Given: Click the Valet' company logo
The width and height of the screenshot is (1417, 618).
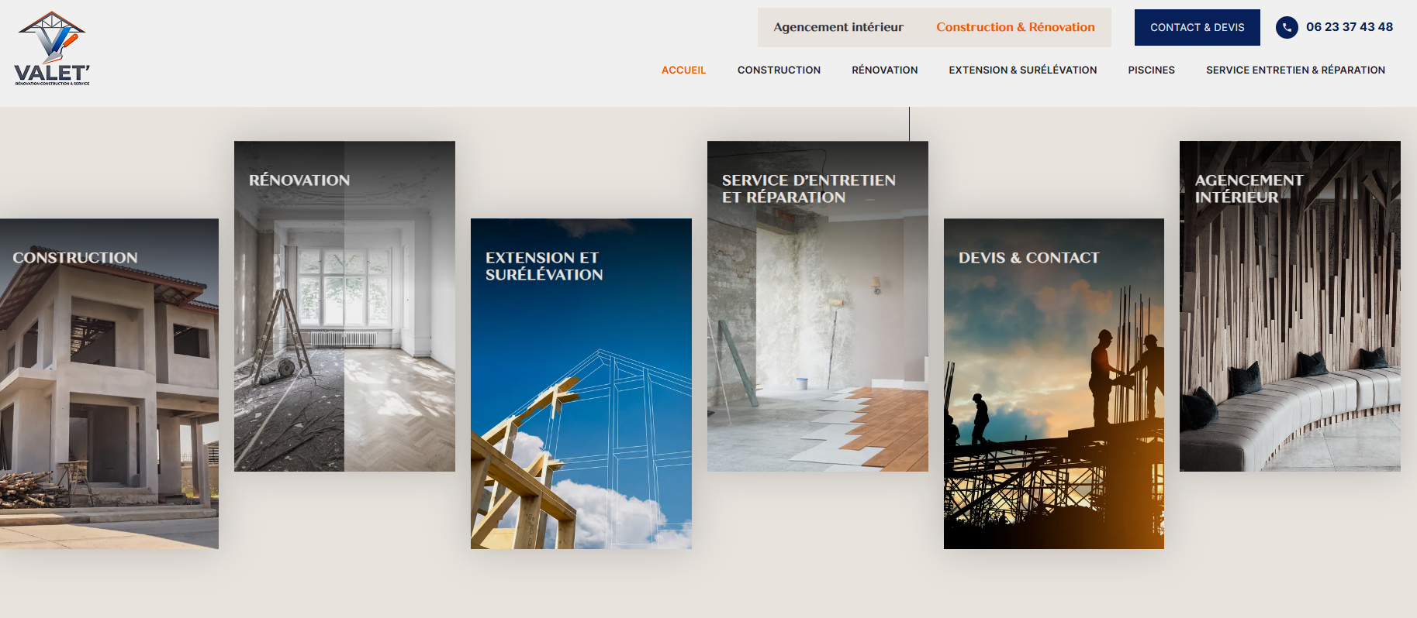Looking at the screenshot, I should coord(52,48).
